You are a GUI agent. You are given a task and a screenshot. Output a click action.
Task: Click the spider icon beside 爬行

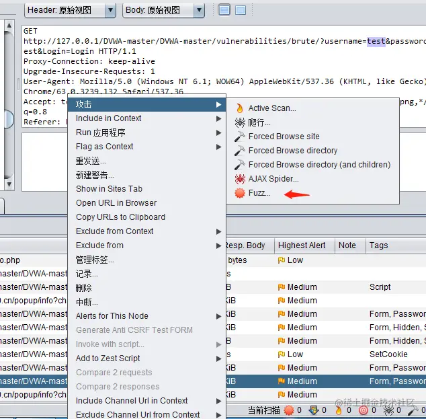[x=240, y=122]
